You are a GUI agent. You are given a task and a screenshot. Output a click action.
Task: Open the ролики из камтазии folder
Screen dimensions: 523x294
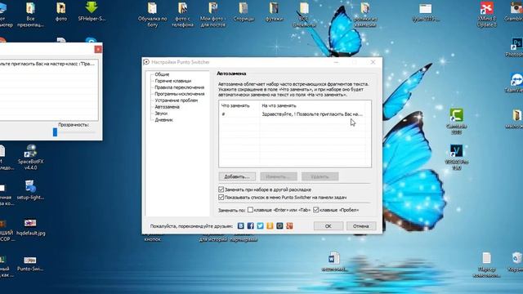[365, 15]
